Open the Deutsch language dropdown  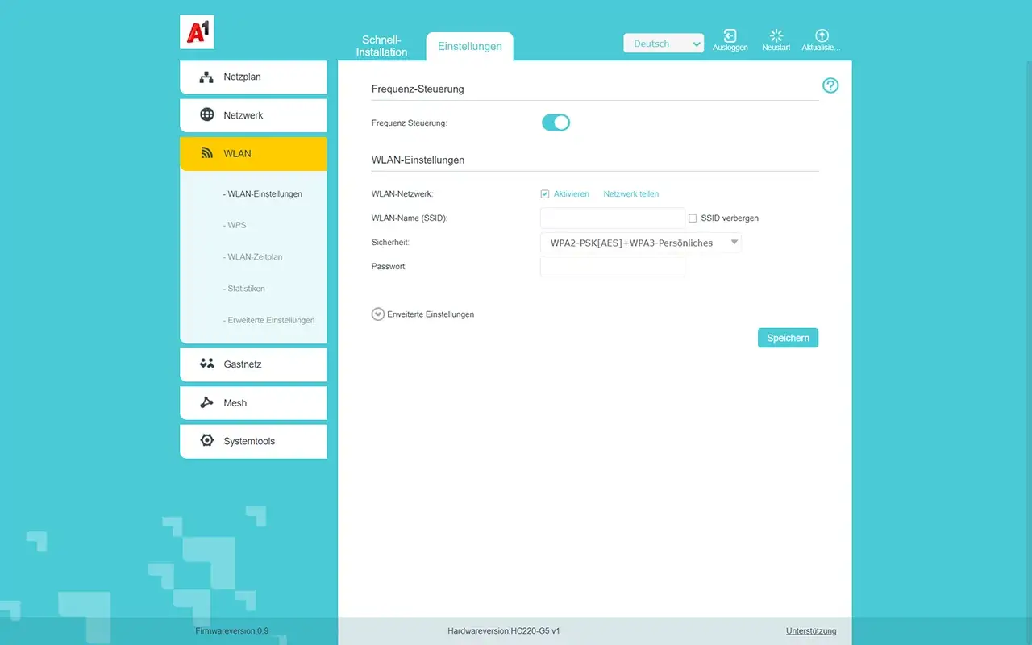663,44
